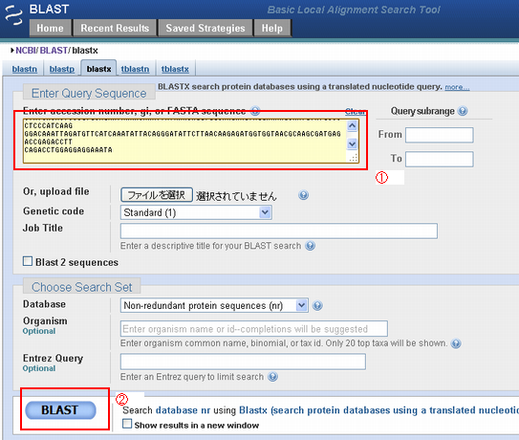Select the blastp tab
519x440 pixels.
[x=62, y=69]
